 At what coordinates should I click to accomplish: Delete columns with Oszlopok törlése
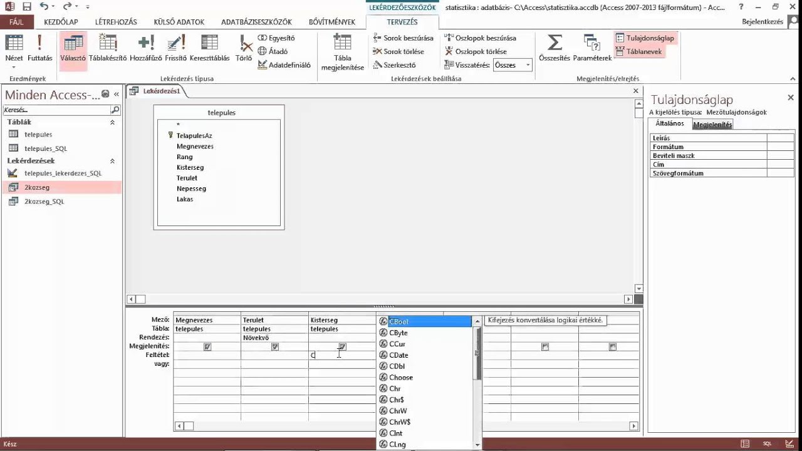click(476, 51)
